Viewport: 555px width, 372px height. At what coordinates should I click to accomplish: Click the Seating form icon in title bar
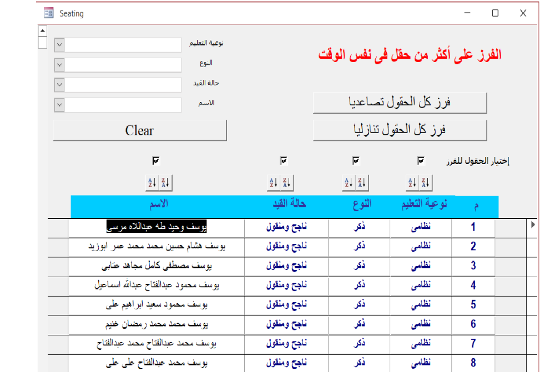(x=48, y=13)
